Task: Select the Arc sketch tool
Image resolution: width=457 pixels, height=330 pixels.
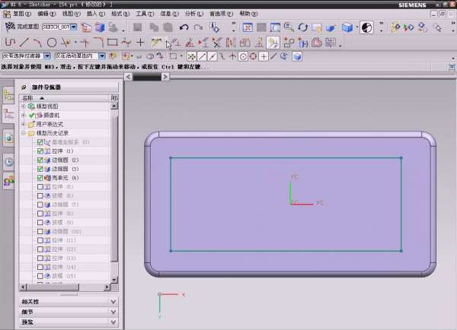Action: point(37,43)
